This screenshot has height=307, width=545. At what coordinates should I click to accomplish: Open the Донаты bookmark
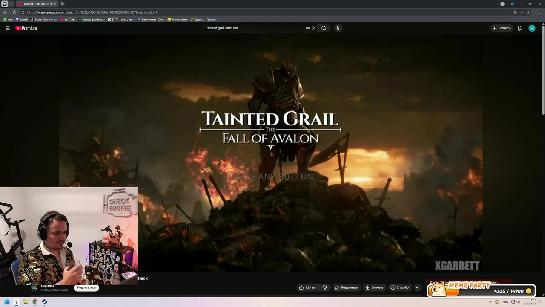click(x=204, y=20)
